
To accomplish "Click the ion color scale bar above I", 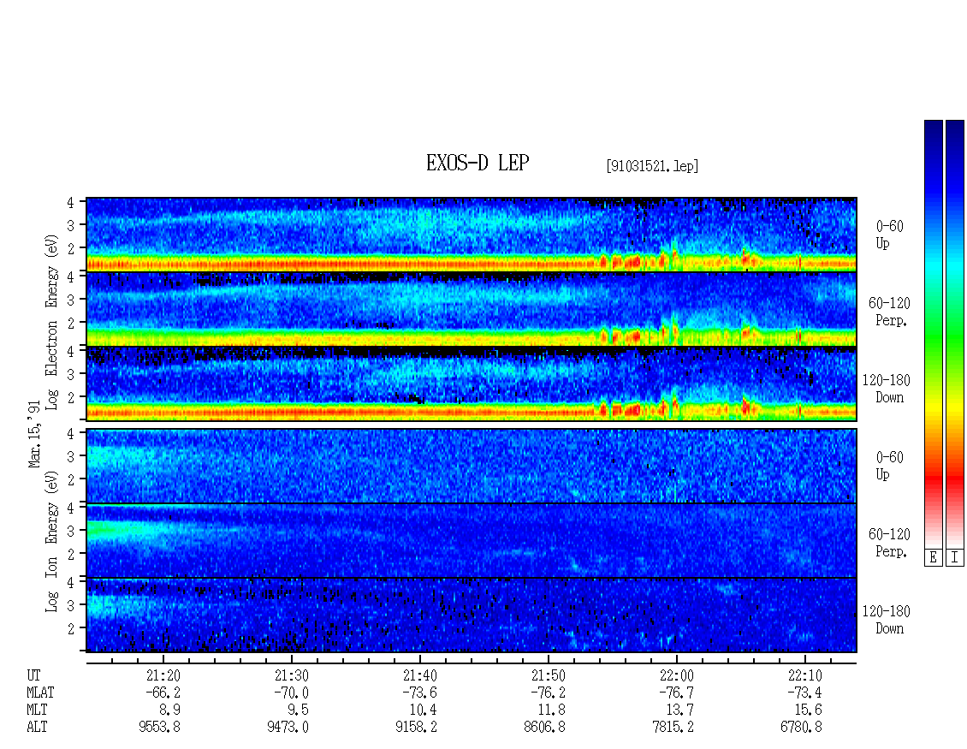I will (x=955, y=334).
